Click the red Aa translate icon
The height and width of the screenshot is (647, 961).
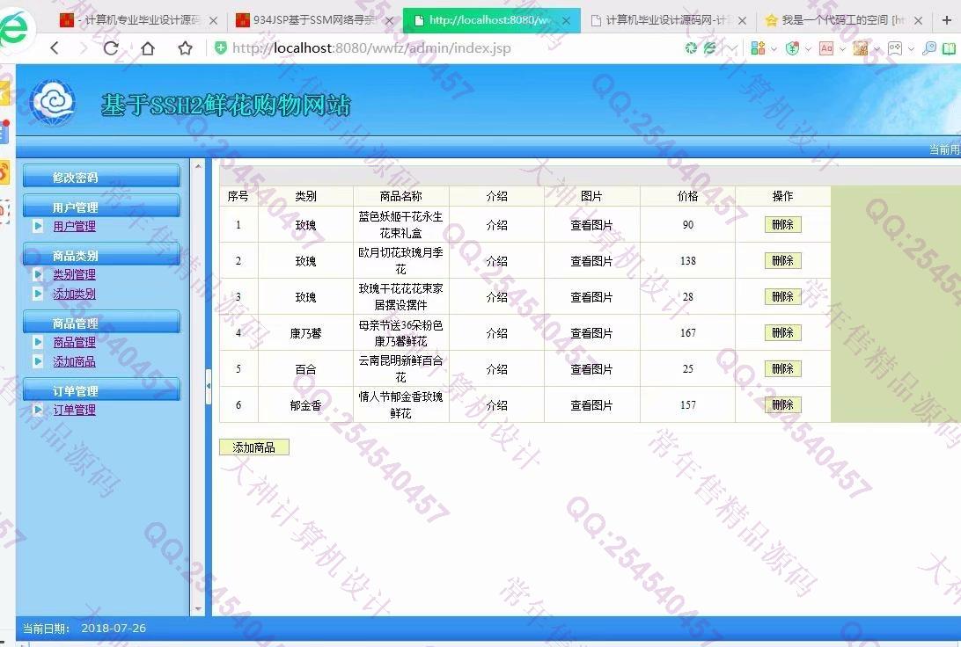pos(826,47)
